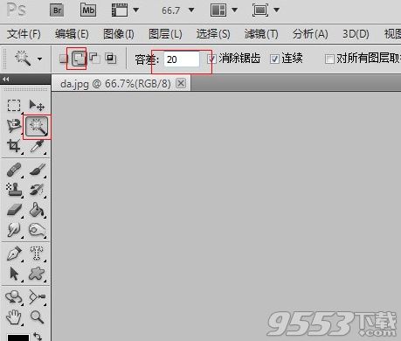Click the 容差 tolerance input field
Image resolution: width=401 pixels, height=341 pixels.
click(182, 59)
